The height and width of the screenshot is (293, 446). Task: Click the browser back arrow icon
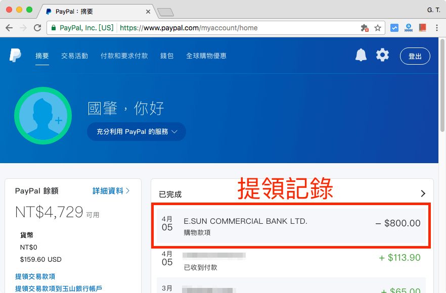9,28
